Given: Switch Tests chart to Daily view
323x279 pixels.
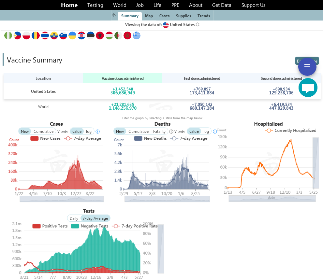Looking at the screenshot, I should click(x=74, y=218).
